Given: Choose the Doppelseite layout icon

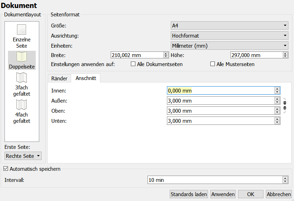Looking at the screenshot, I should pos(22,57).
